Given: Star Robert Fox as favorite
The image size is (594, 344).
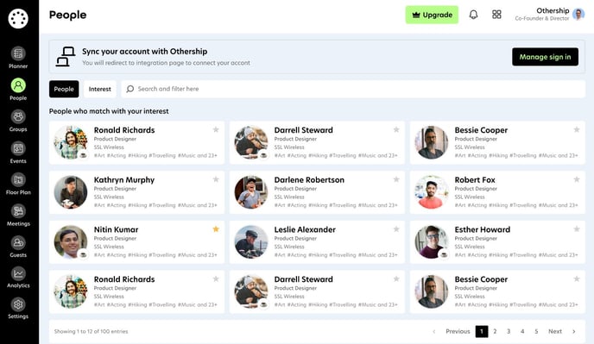Looking at the screenshot, I should 577,179.
